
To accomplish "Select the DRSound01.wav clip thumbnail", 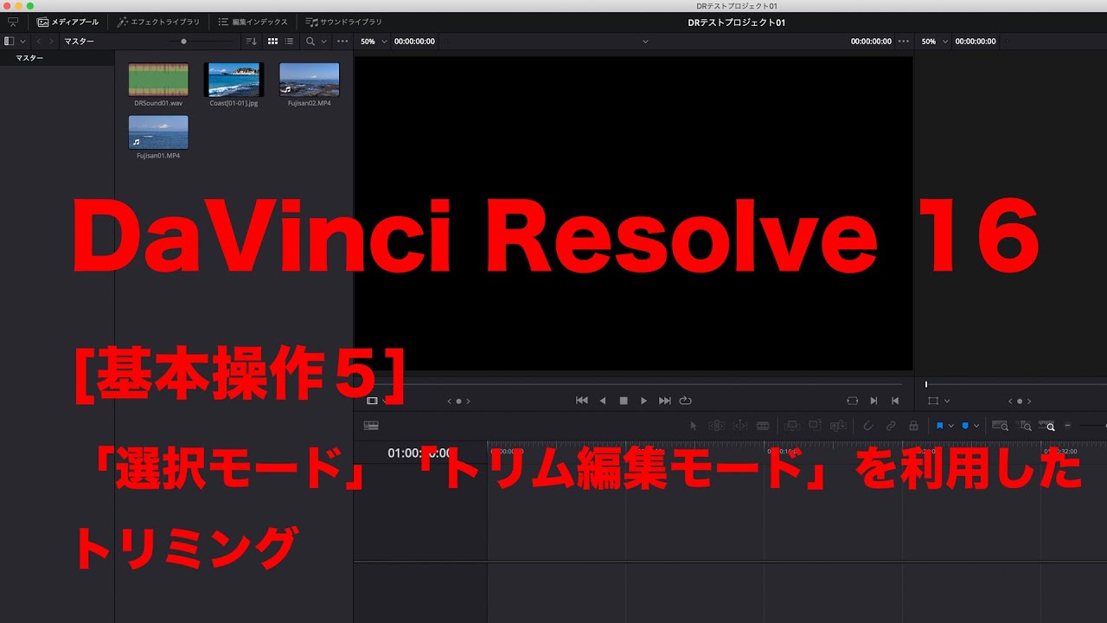I will (158, 80).
